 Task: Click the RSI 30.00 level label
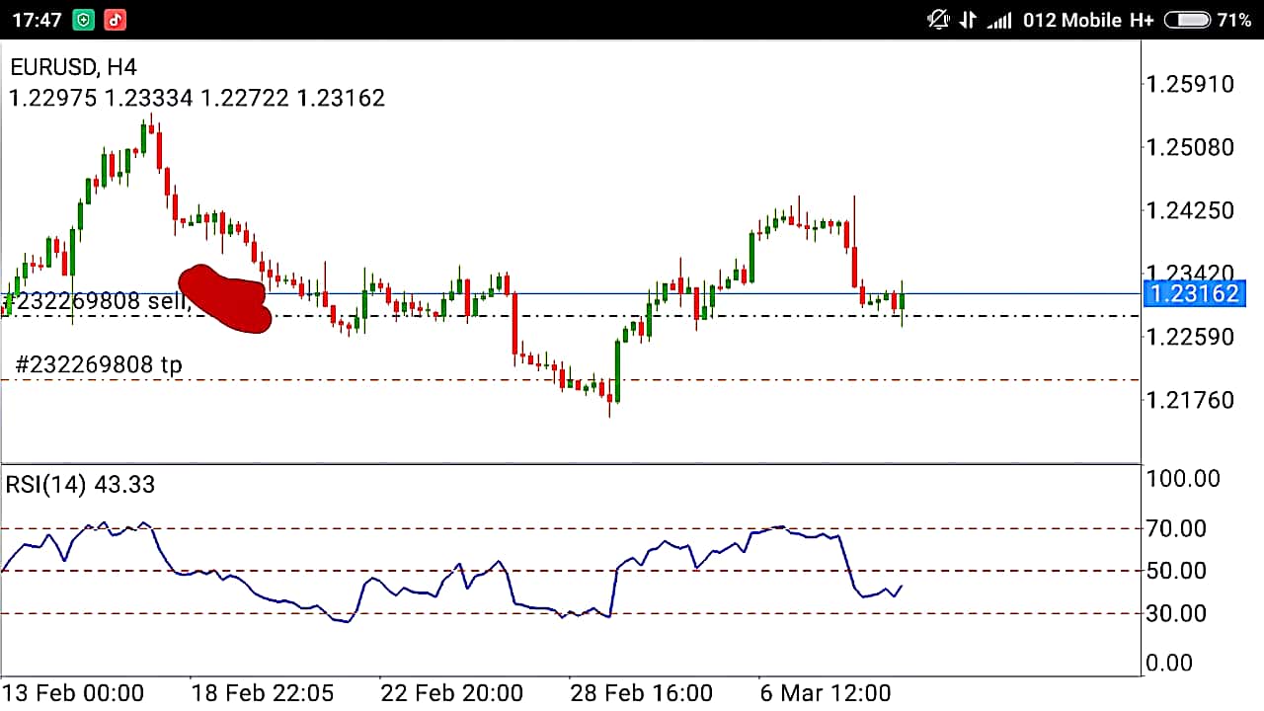1175,613
